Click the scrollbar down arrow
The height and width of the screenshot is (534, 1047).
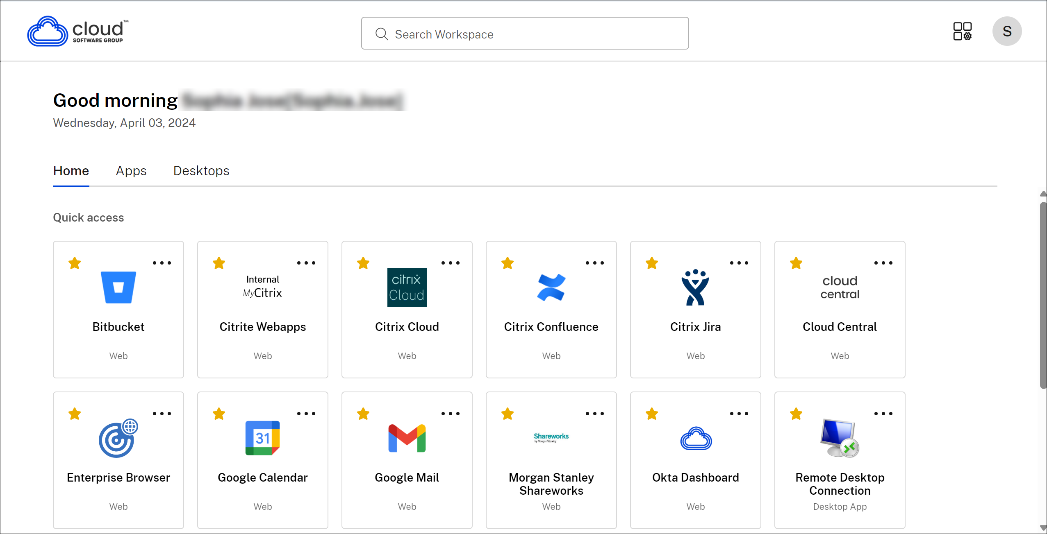pos(1043,528)
